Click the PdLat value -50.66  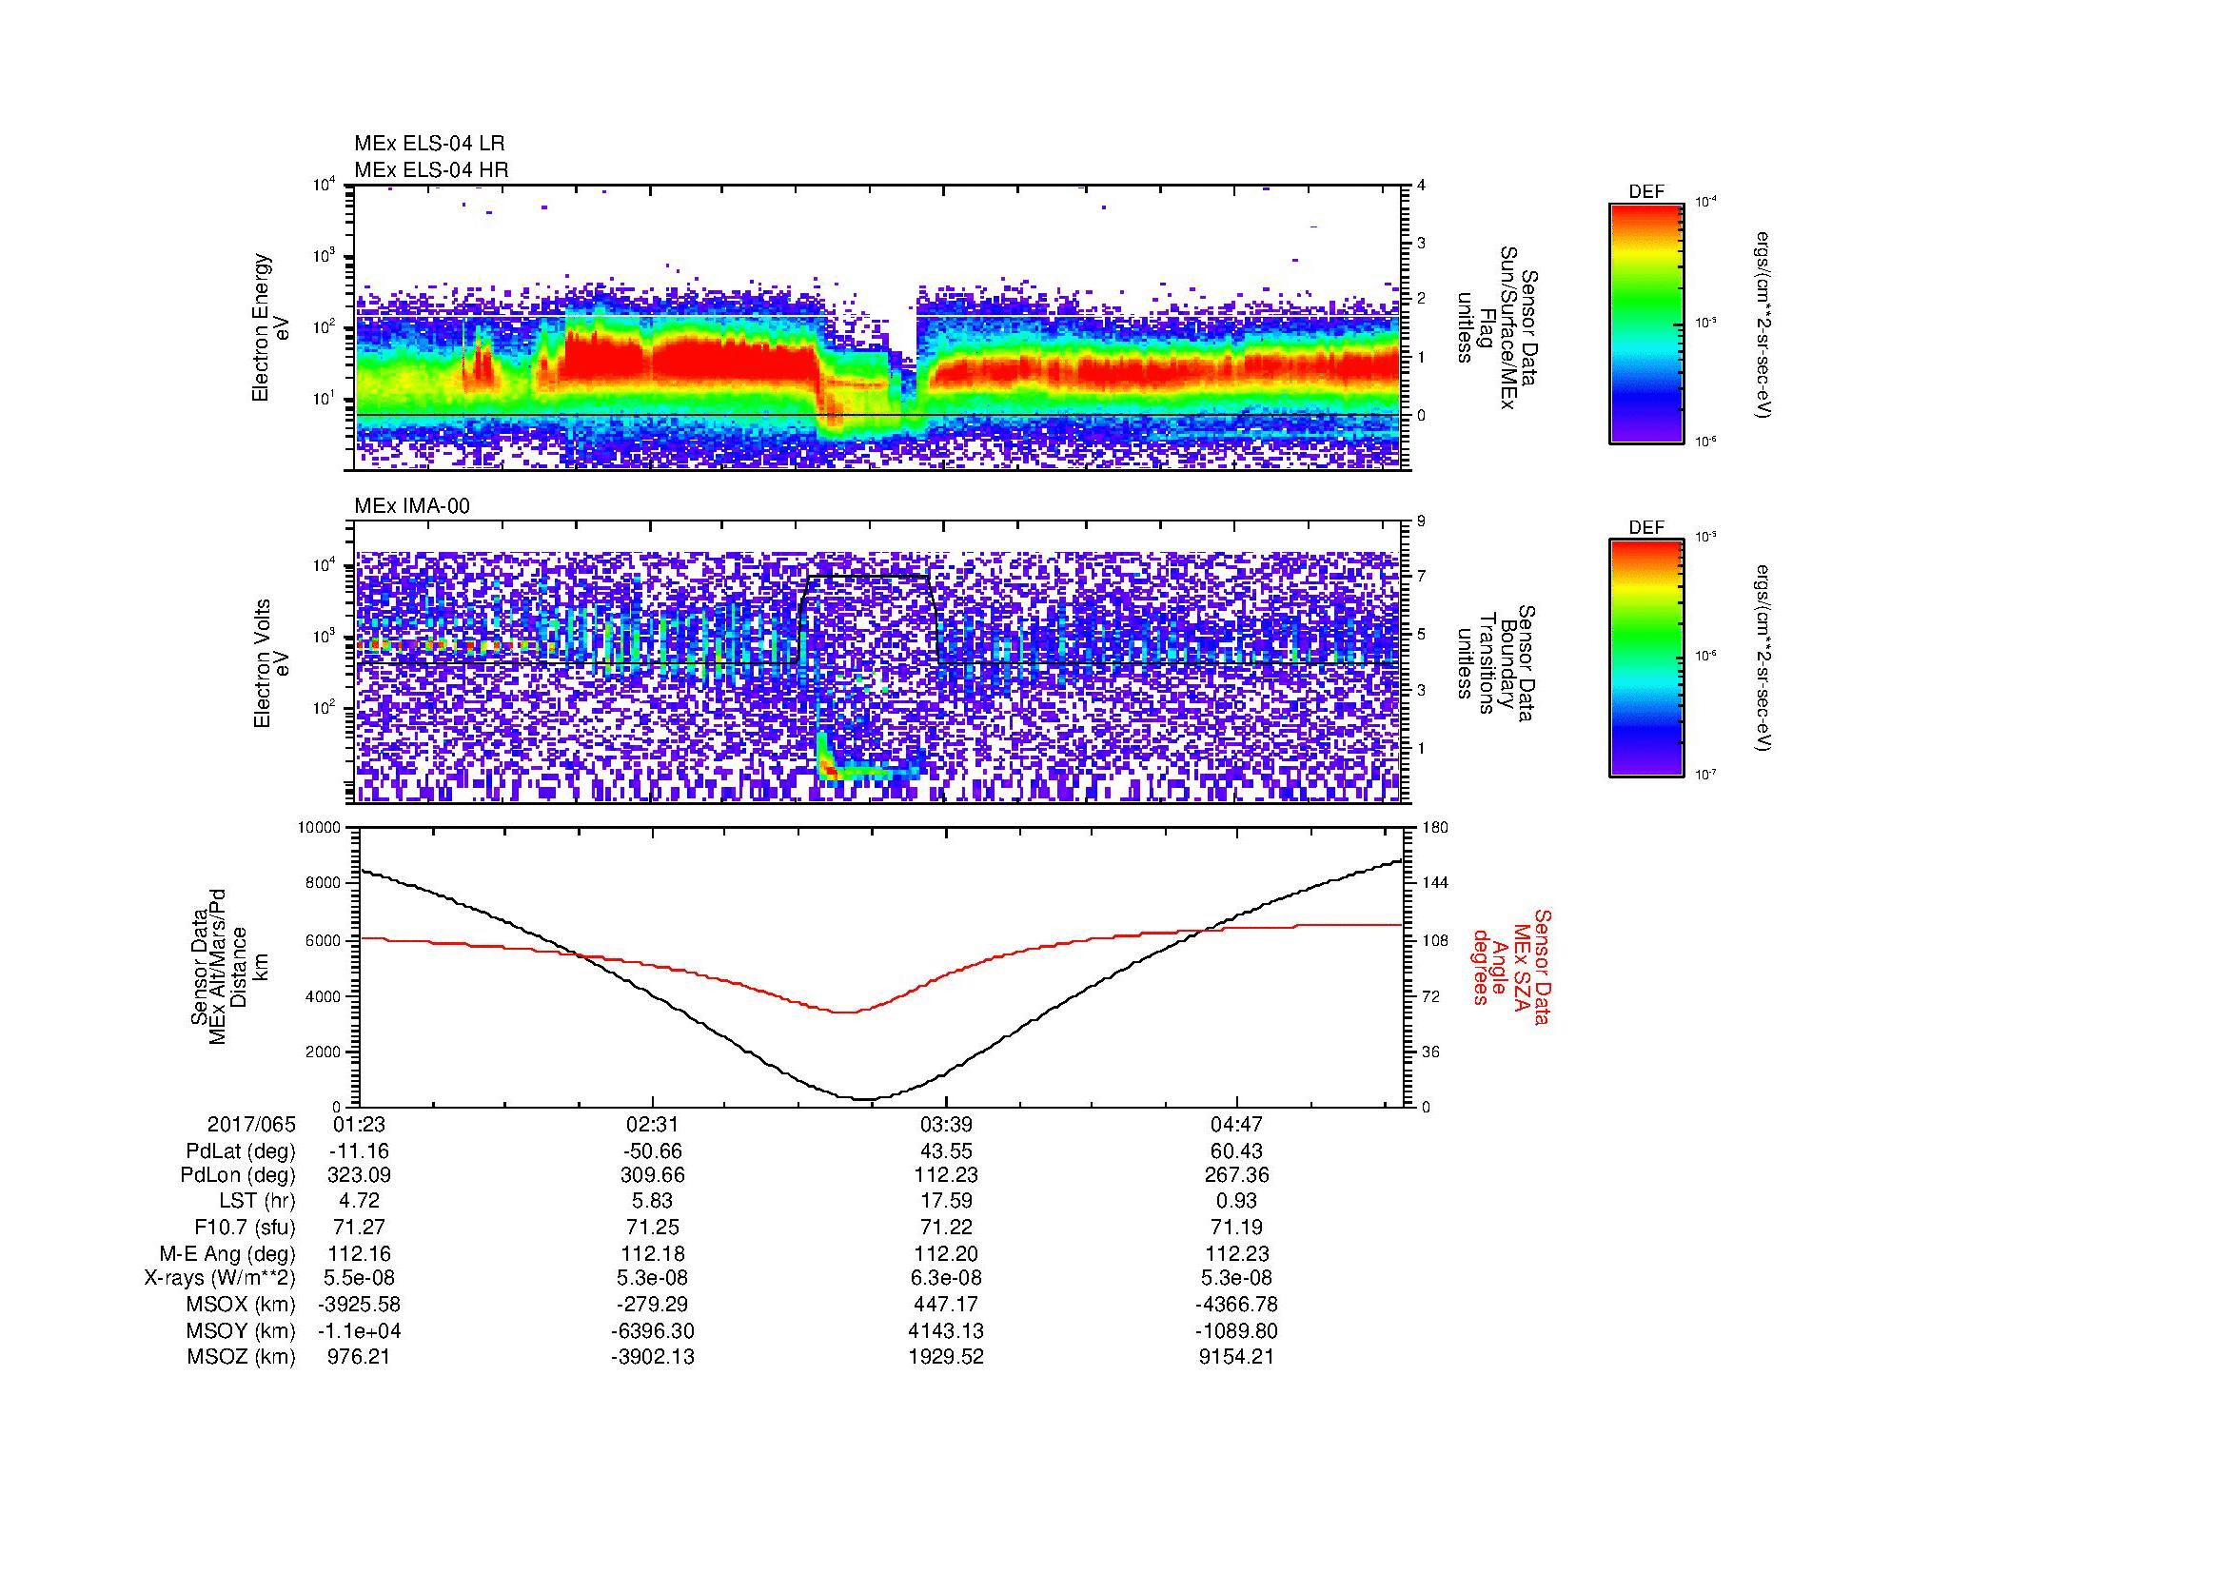pyautogui.click(x=653, y=1151)
